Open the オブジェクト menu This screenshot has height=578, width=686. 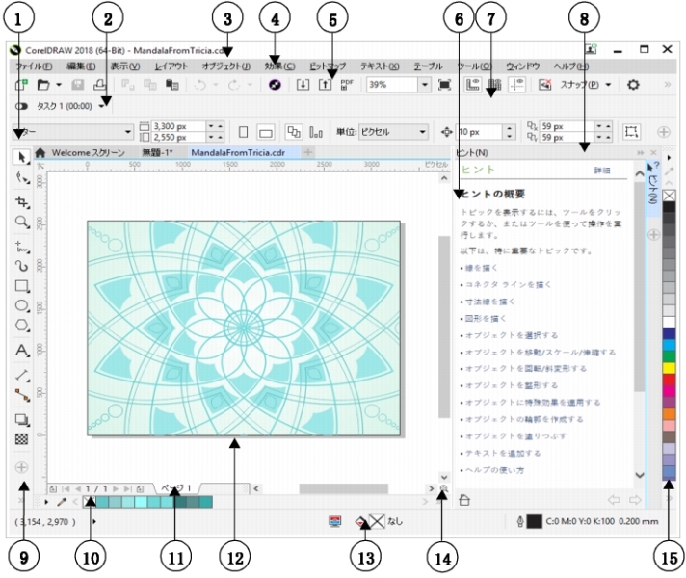tap(225, 66)
